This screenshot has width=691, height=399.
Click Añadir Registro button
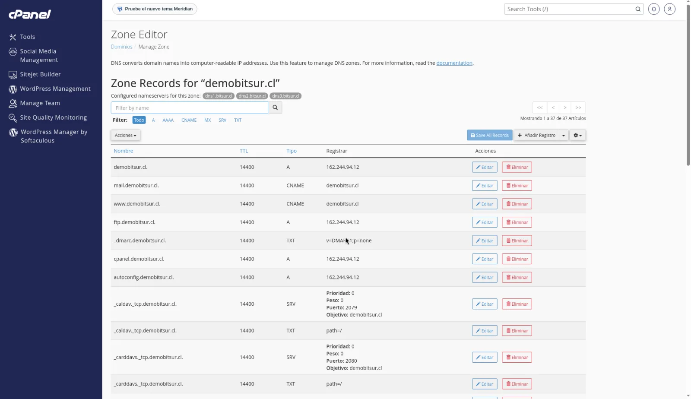(x=536, y=135)
